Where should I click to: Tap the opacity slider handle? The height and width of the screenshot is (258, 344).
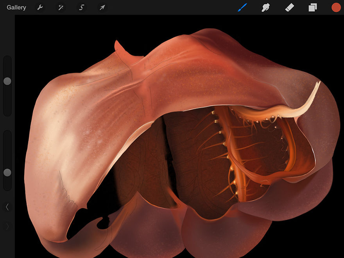point(7,172)
